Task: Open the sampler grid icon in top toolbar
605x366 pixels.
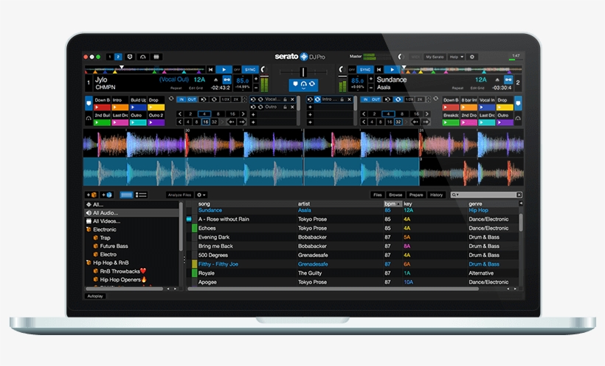Action: pyautogui.click(x=156, y=57)
